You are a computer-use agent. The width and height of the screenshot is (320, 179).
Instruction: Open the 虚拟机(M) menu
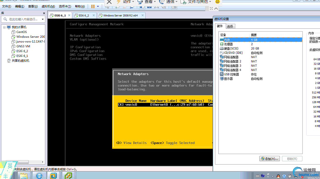pos(48,6)
